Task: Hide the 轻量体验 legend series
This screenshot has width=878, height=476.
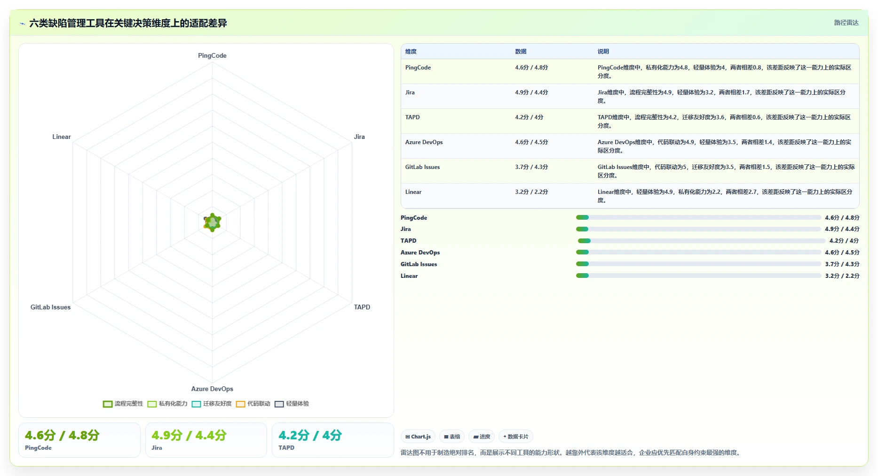Action: point(292,404)
